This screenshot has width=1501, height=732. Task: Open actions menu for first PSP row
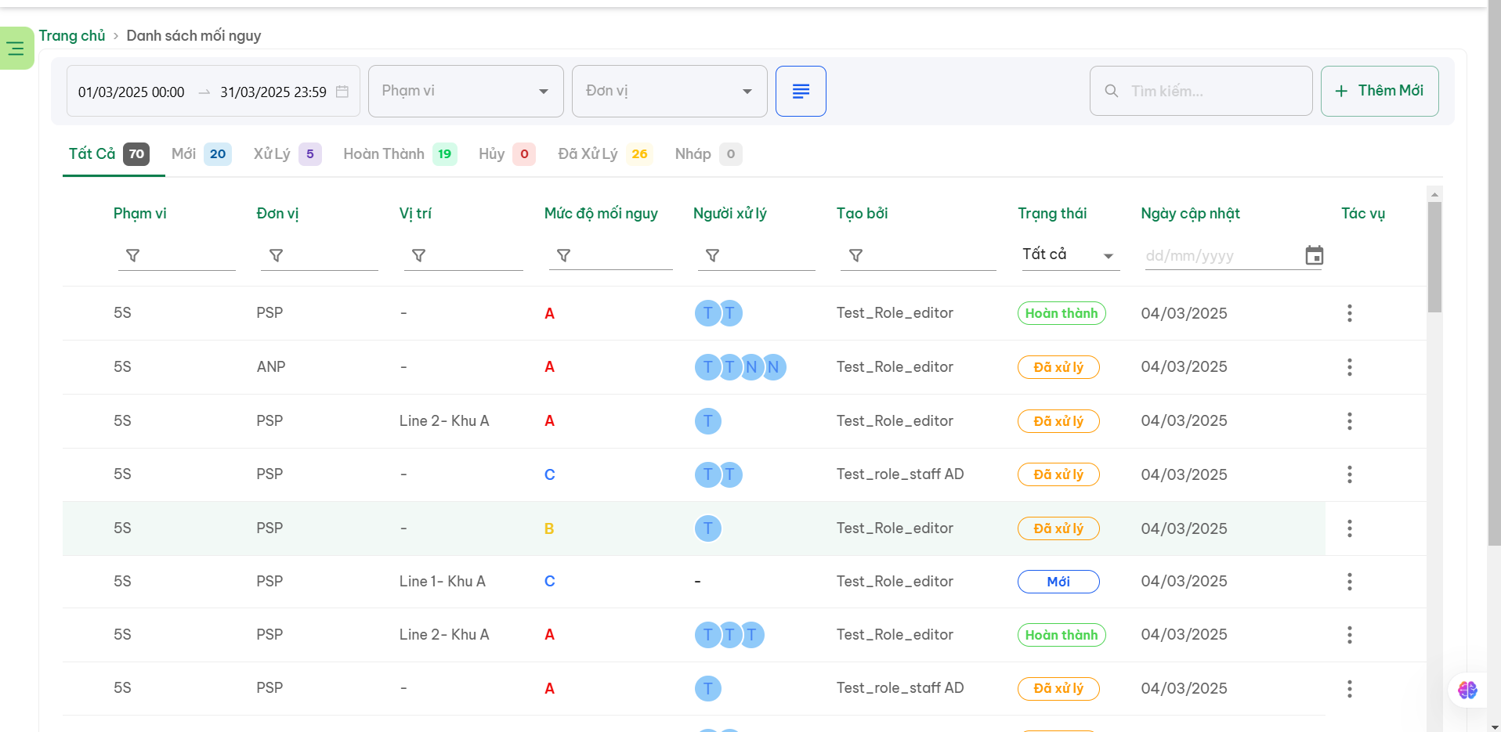point(1349,313)
